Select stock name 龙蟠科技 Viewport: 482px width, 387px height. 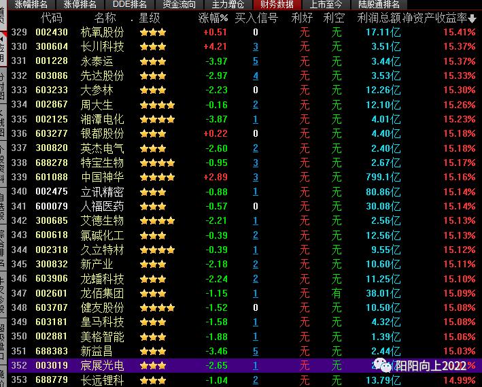pyautogui.click(x=102, y=279)
